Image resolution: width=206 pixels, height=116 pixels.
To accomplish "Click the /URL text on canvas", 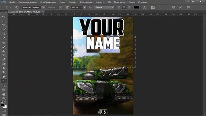I will click(103, 112).
